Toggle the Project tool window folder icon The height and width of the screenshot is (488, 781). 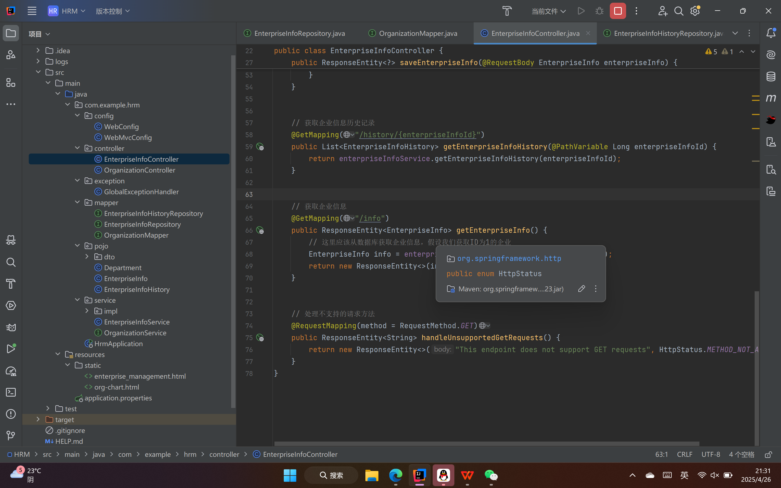pyautogui.click(x=11, y=33)
